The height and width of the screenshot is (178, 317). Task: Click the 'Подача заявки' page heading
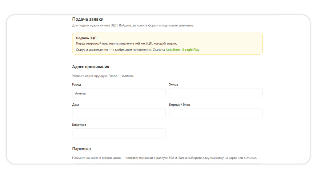tap(88, 19)
